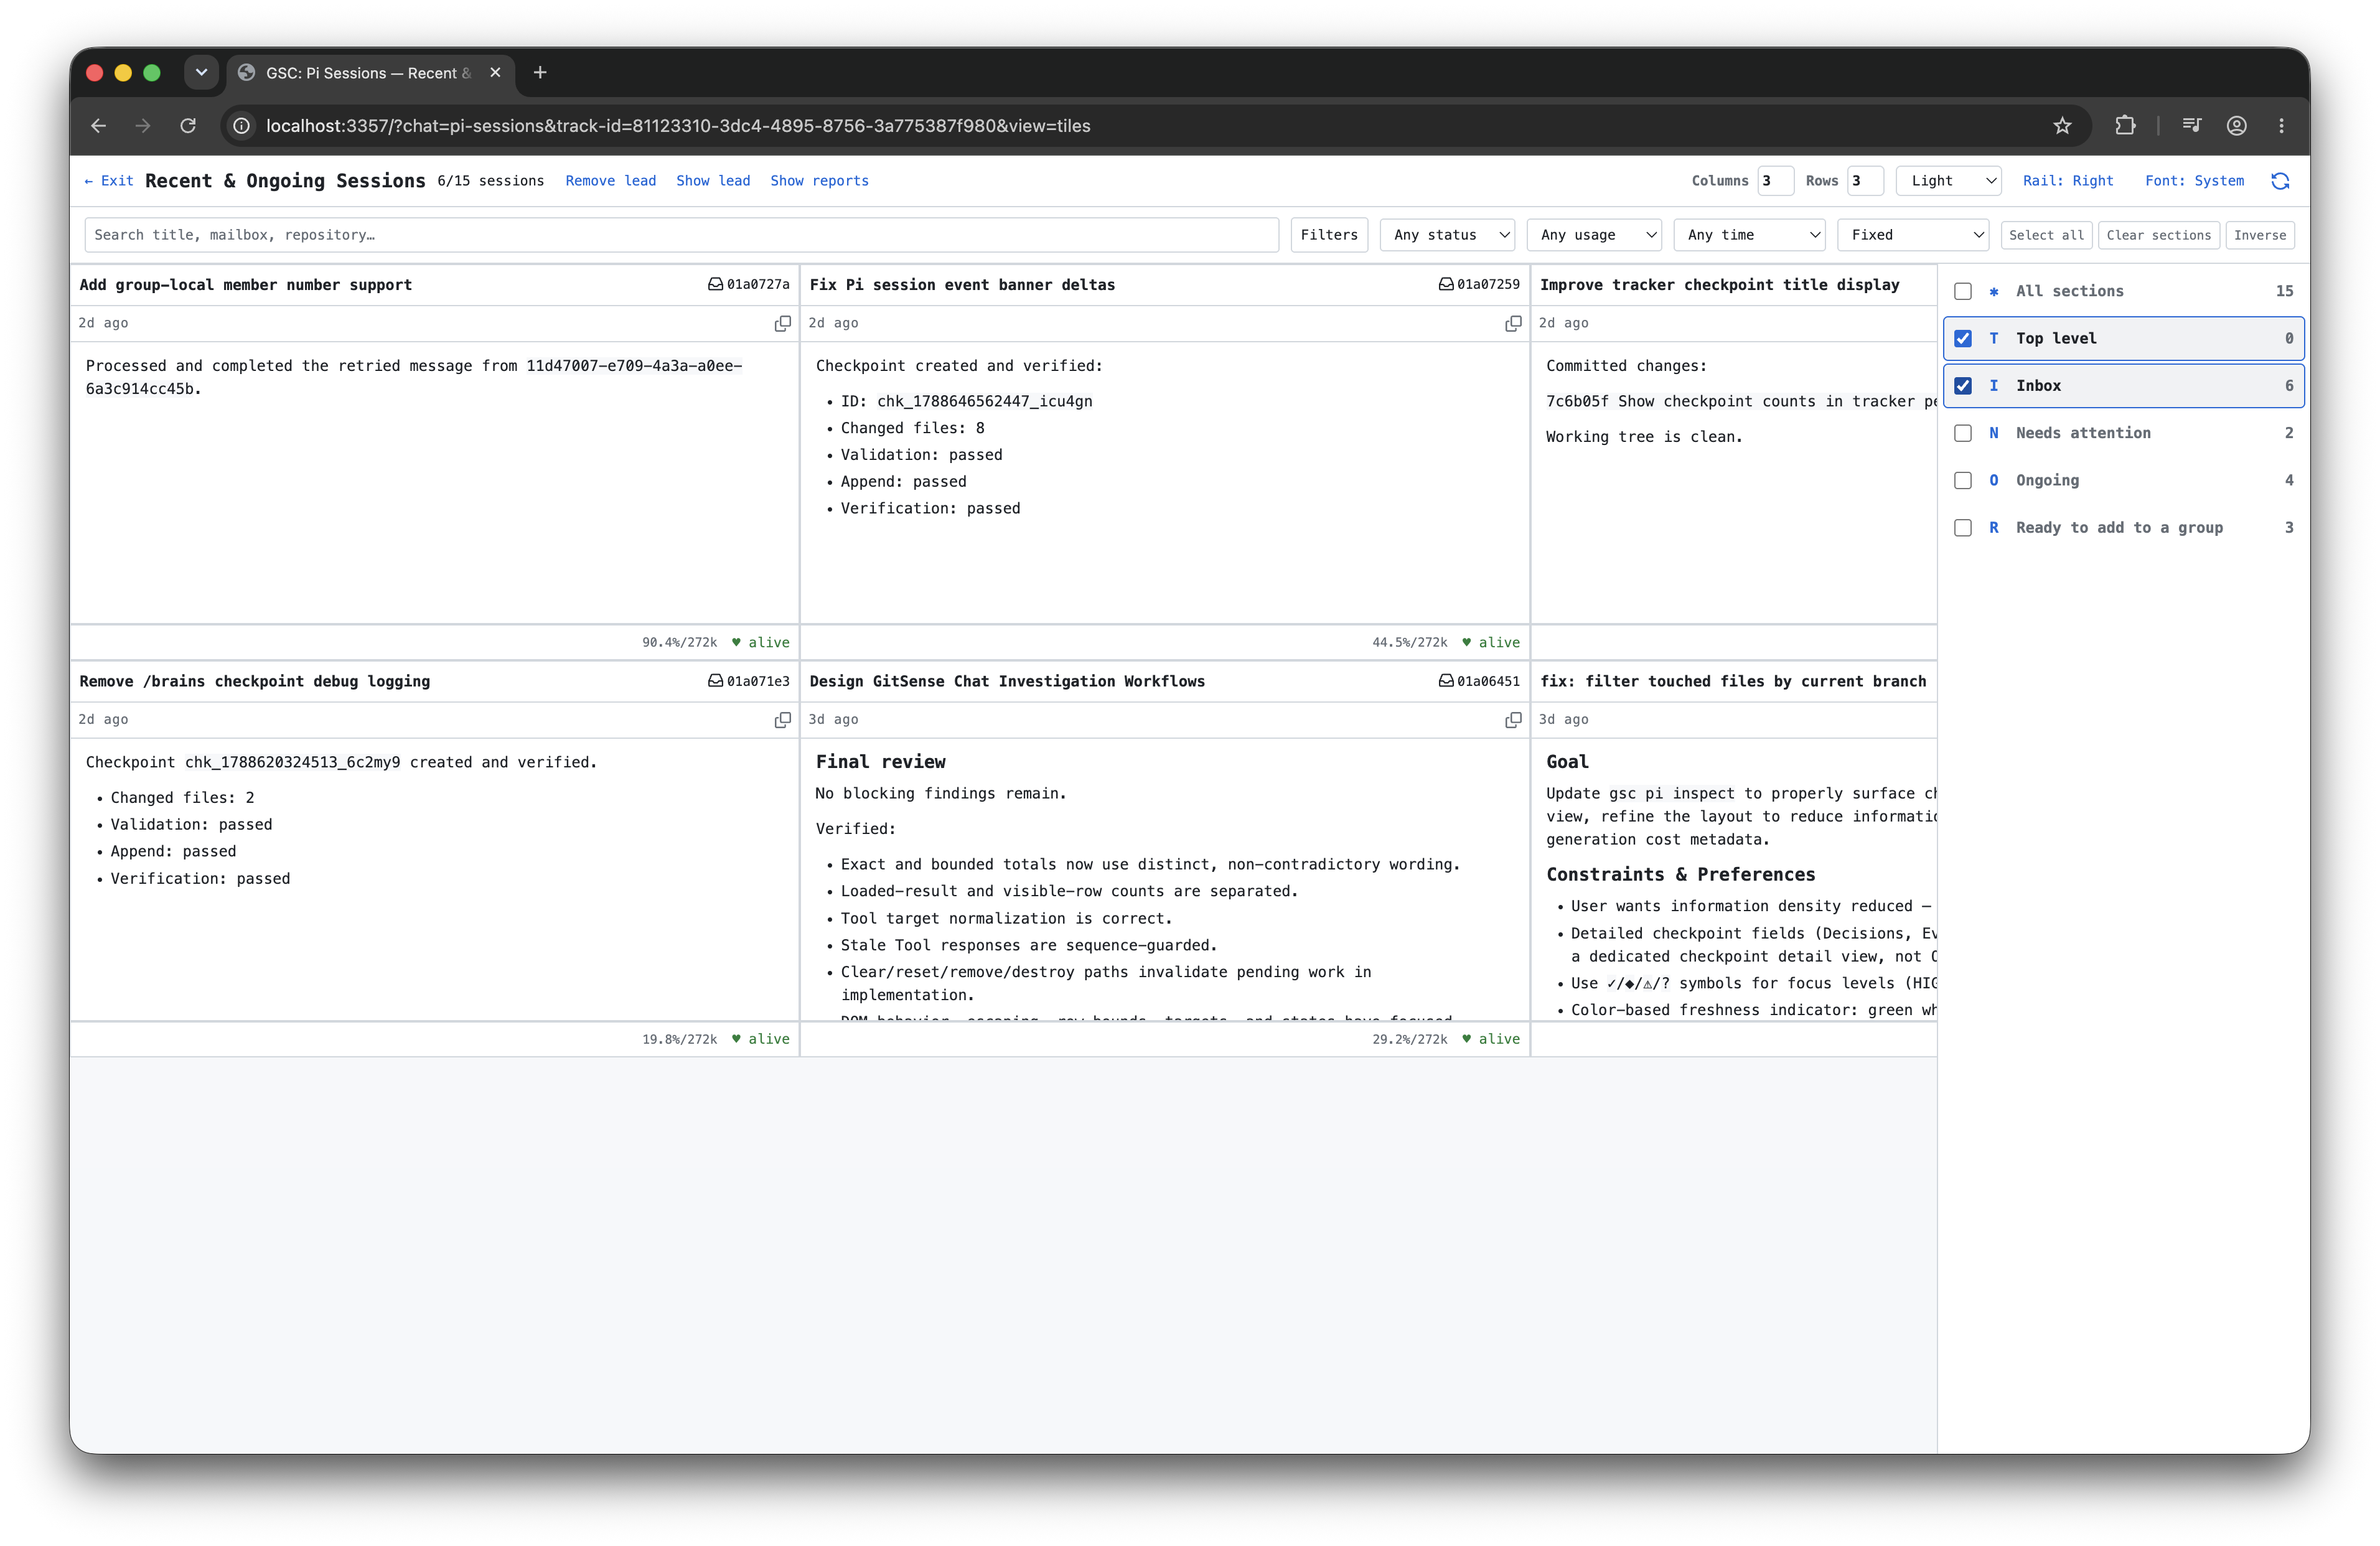Click the Inverse button
This screenshot has width=2380, height=1546.
(x=2260, y=235)
